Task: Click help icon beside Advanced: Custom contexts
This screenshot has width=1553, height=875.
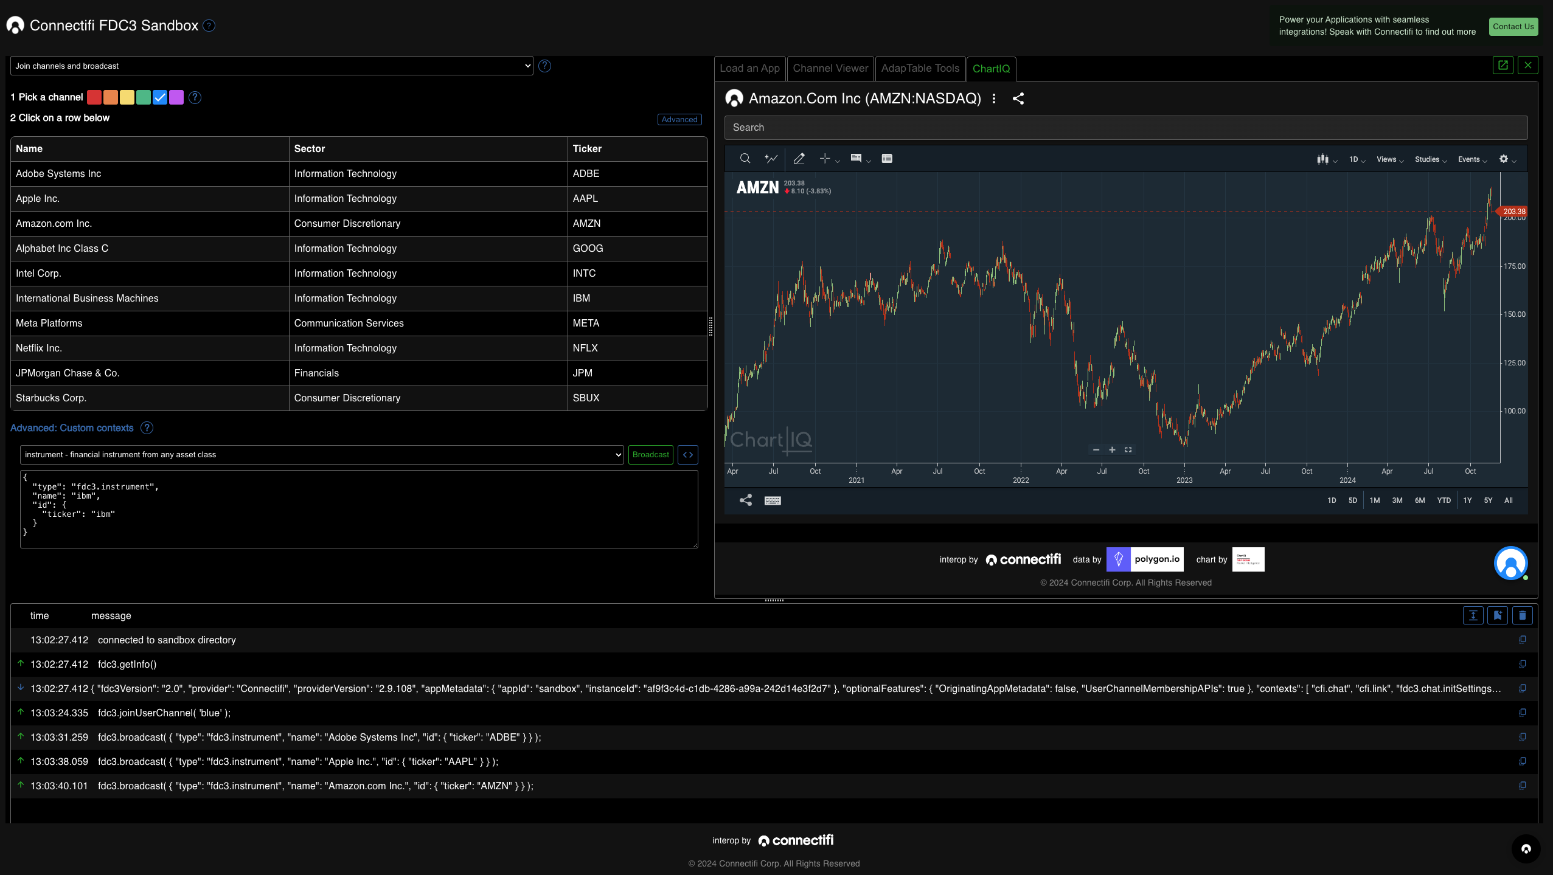Action: click(x=147, y=428)
